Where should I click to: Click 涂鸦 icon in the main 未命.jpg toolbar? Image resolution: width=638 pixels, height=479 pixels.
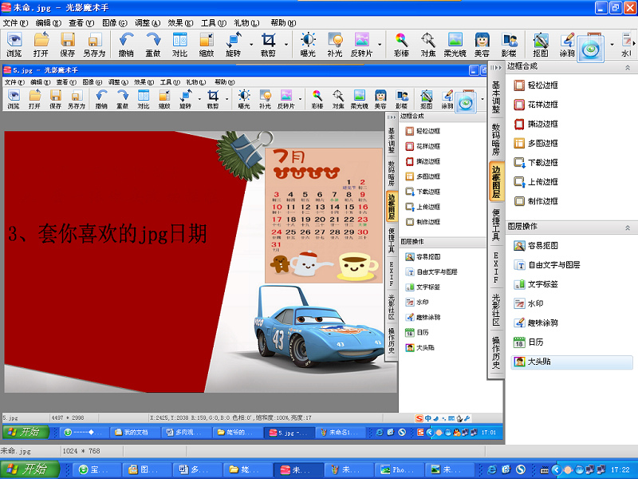[x=567, y=45]
